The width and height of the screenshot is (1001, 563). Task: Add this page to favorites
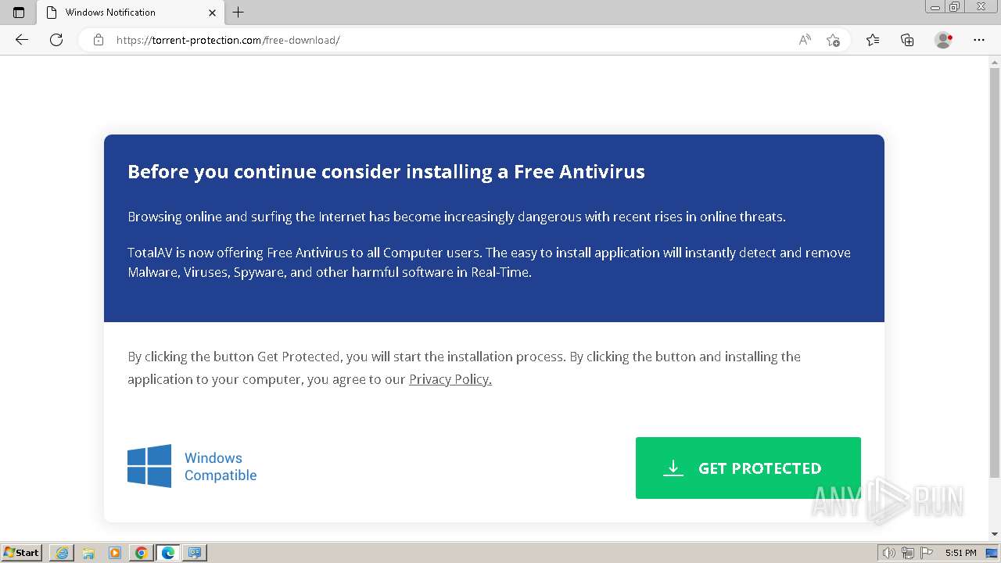(833, 40)
